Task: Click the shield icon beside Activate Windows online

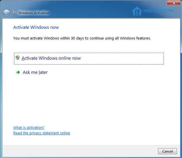Action: (18, 58)
